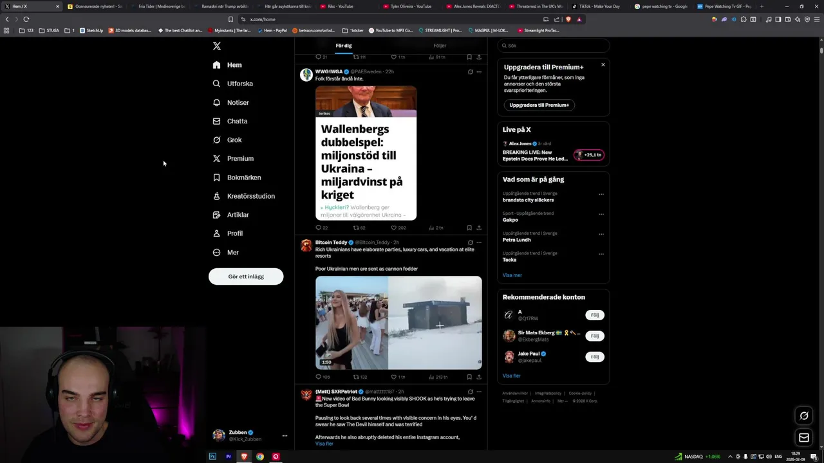Like Bitcoin Teddy post
The height and width of the screenshot is (463, 824).
(x=398, y=377)
